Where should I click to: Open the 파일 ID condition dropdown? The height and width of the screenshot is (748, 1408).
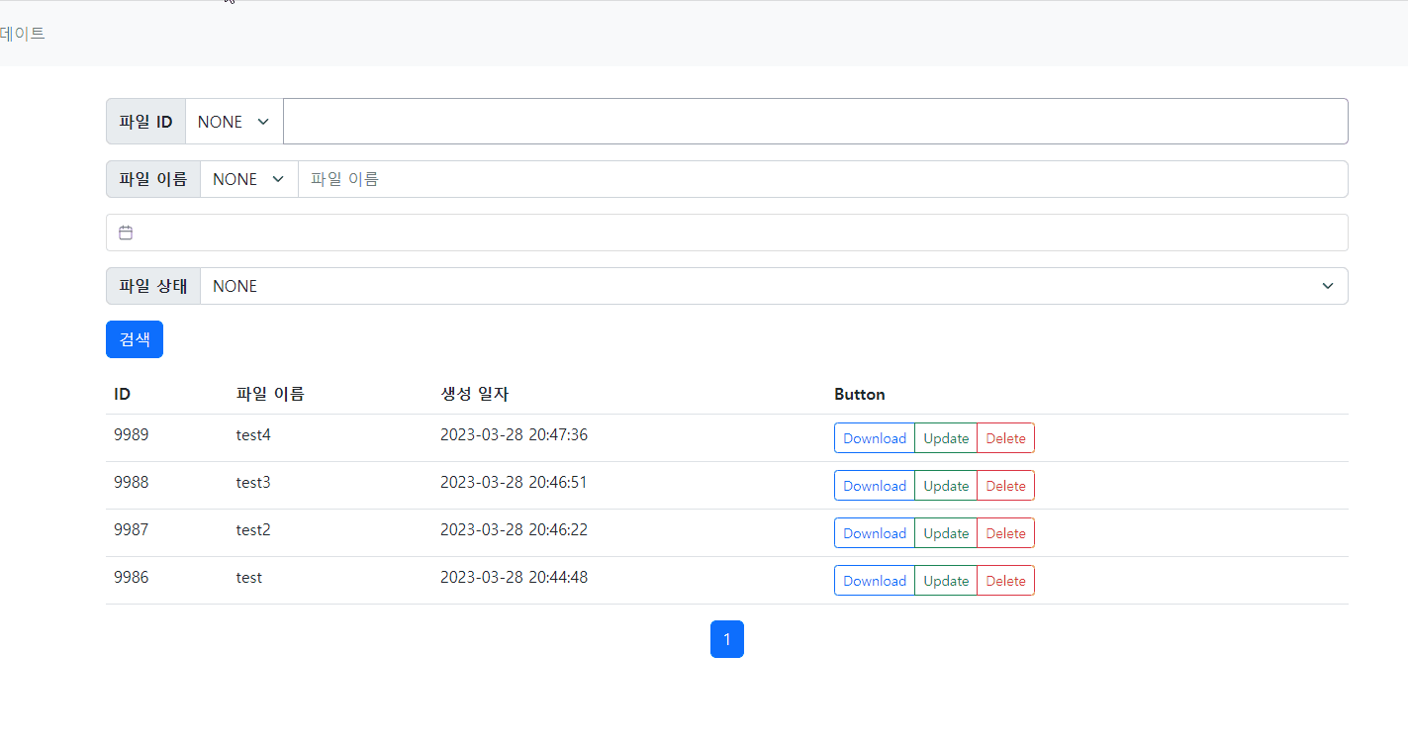point(235,122)
